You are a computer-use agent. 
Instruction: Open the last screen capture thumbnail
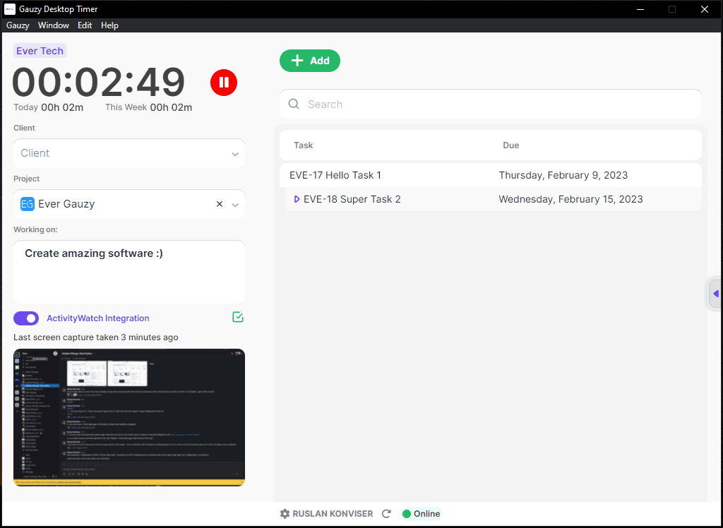129,416
